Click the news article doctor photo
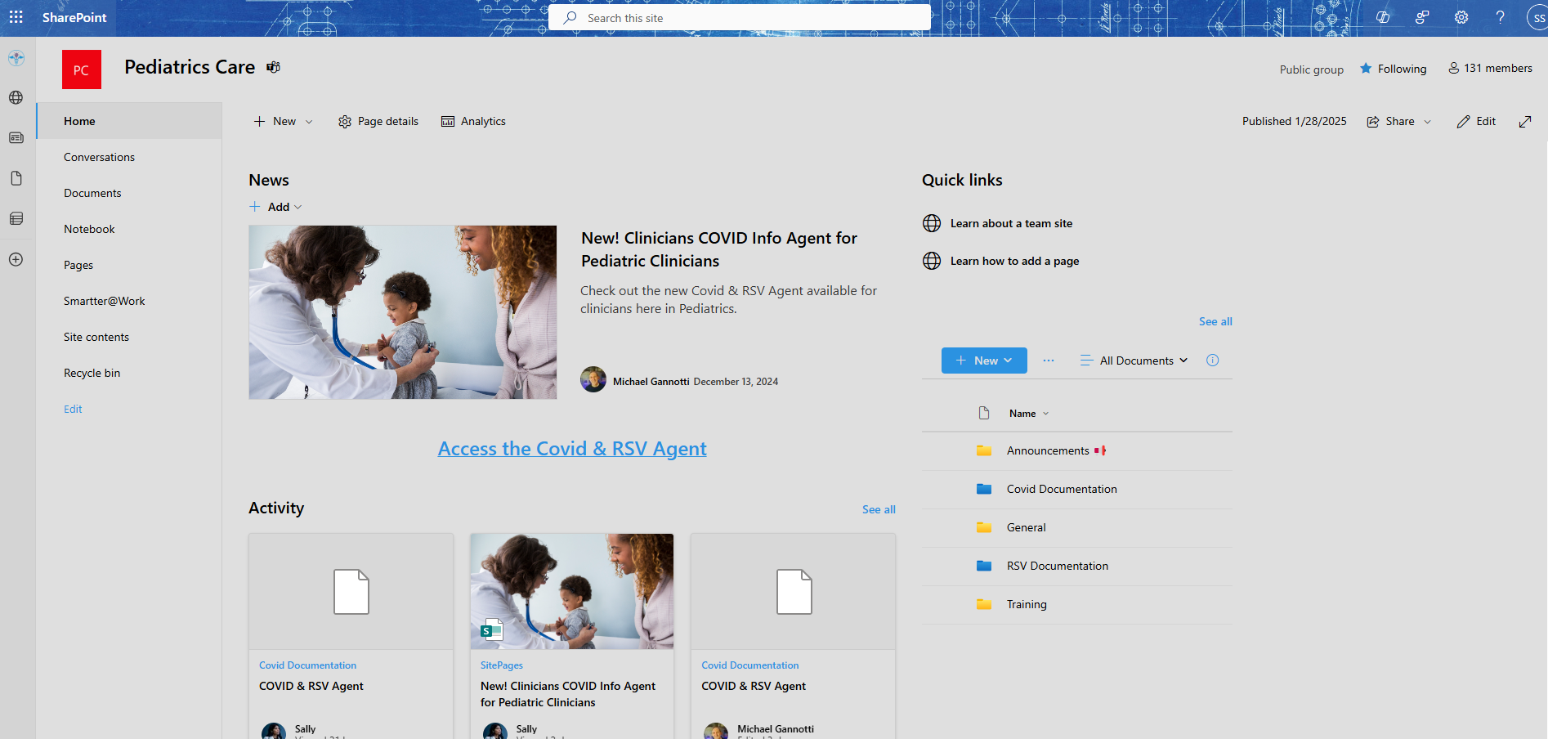 pyautogui.click(x=403, y=312)
